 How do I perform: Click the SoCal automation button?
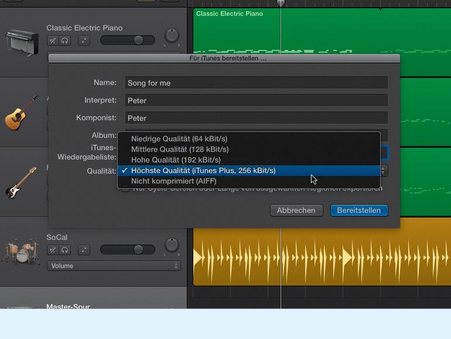84,250
